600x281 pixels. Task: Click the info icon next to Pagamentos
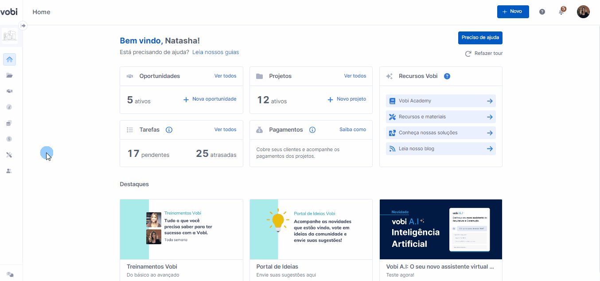point(312,130)
